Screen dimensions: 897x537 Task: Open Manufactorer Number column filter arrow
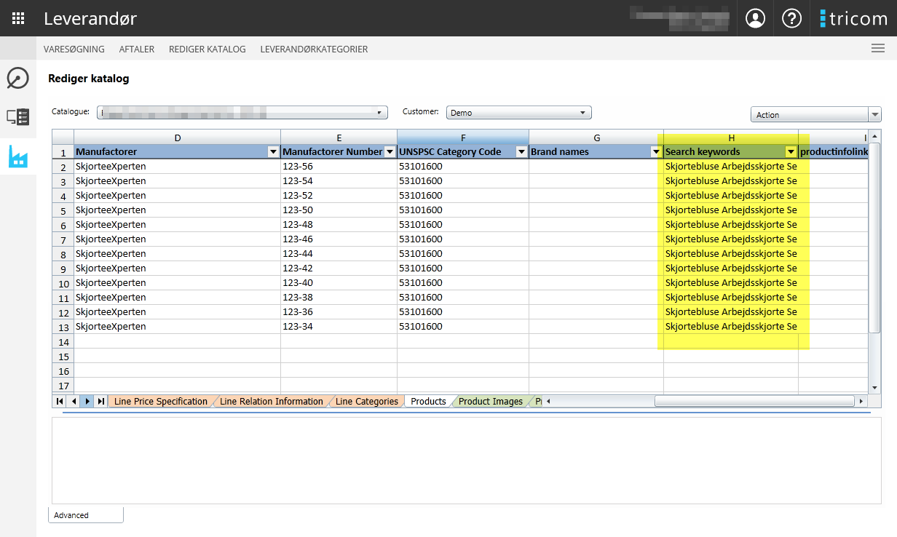coord(390,152)
